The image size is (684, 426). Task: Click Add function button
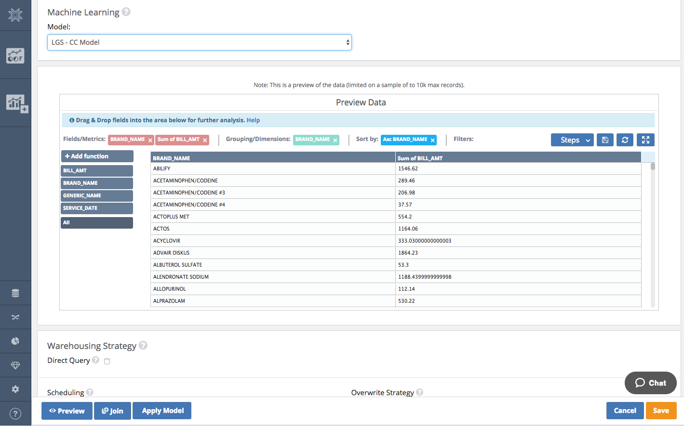coord(97,156)
